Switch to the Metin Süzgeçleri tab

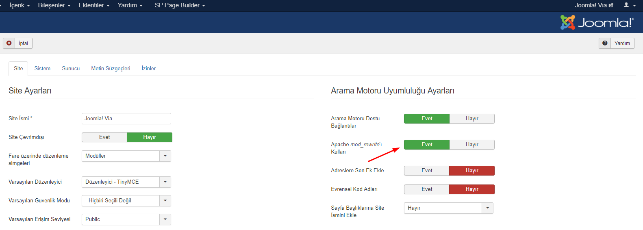pyautogui.click(x=111, y=69)
